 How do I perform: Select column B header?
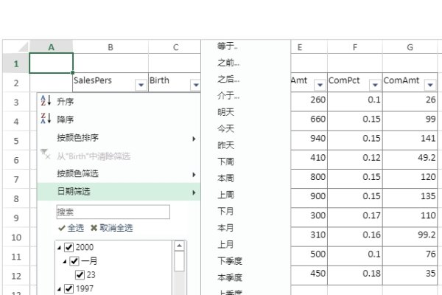(x=110, y=47)
